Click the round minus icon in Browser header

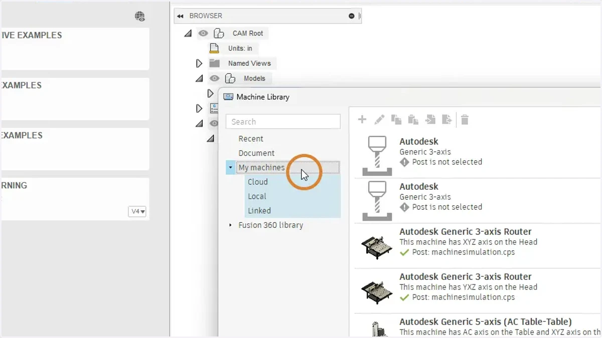(351, 16)
